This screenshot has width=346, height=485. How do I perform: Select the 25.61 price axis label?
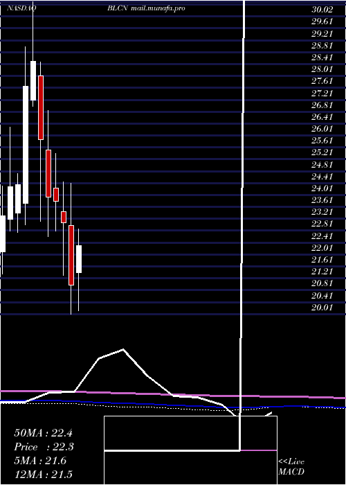click(322, 141)
